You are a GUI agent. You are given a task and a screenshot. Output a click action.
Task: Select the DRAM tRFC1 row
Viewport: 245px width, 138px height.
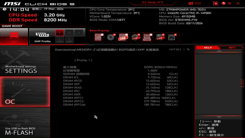coord(120,98)
